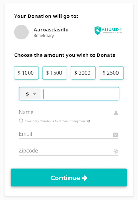Click the location target icon in Zipcode field
138x200 pixels.
pyautogui.click(x=116, y=151)
